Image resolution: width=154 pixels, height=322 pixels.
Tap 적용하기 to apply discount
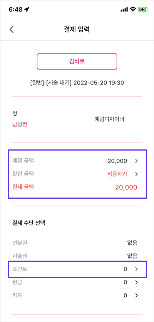[117, 174]
